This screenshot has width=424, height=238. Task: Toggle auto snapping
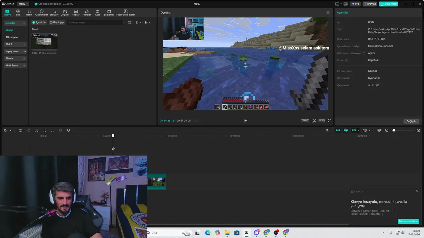pos(346,130)
